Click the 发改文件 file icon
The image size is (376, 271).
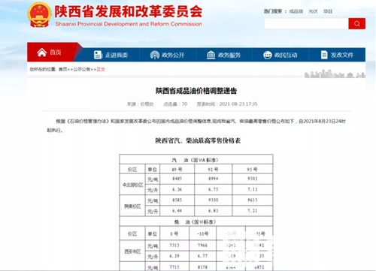coord(324,55)
